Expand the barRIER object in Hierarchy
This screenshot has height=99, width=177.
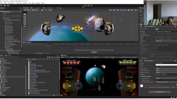coord(6,49)
